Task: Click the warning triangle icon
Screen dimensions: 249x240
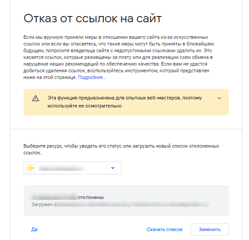Action: (36, 98)
